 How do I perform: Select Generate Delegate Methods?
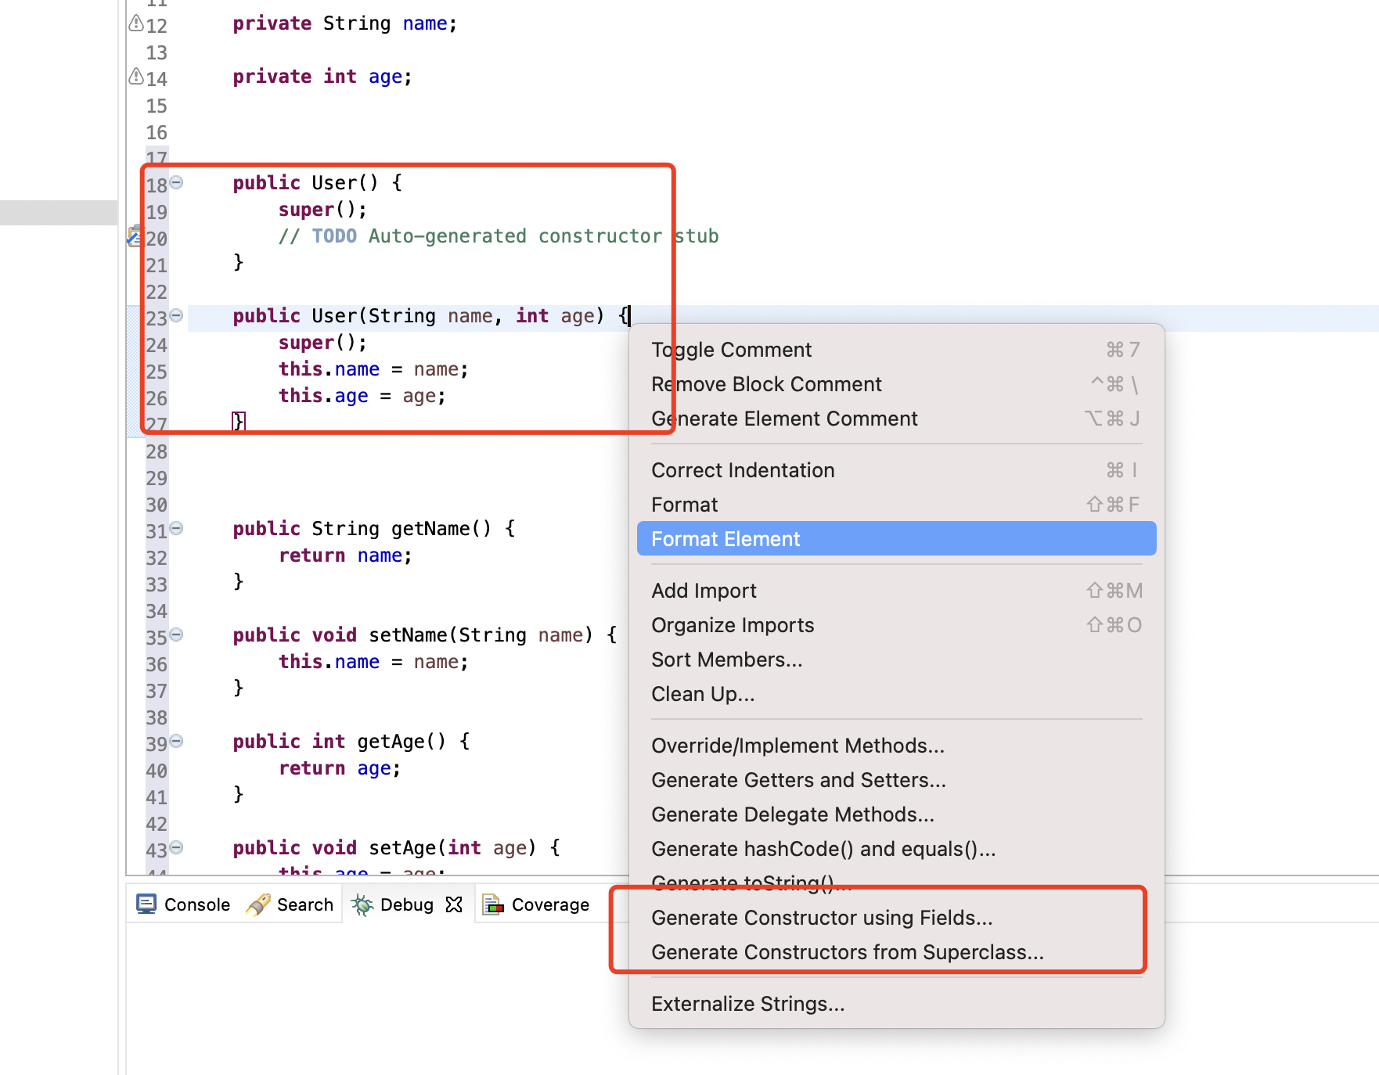pyautogui.click(x=896, y=814)
